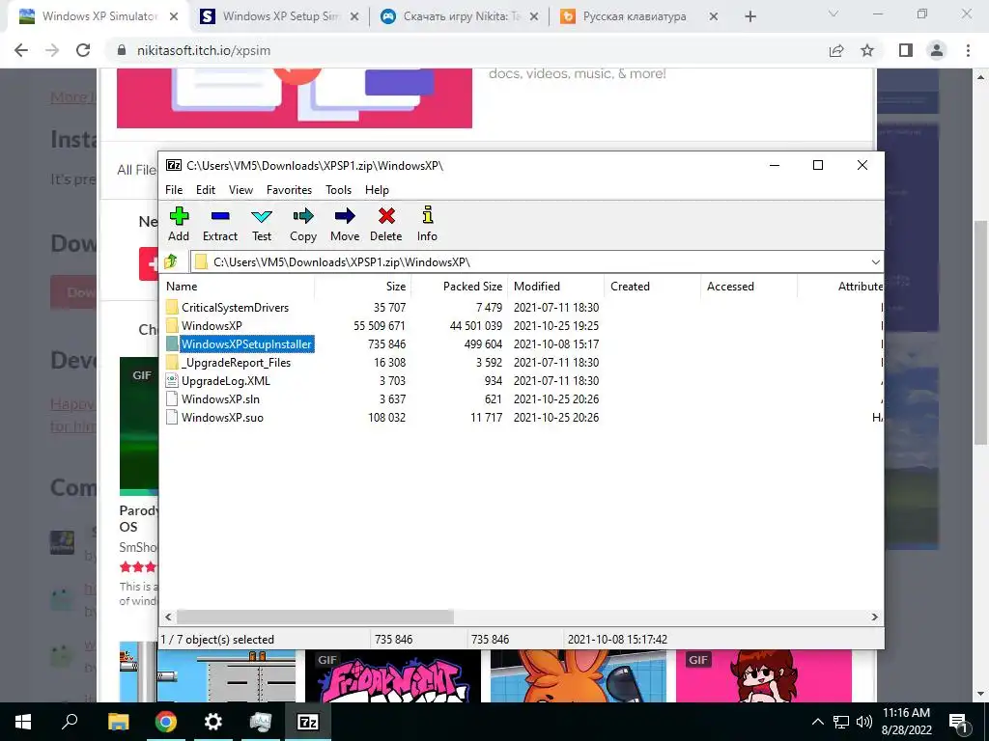
Task: Click the Chrome address bar URL
Action: [204, 50]
